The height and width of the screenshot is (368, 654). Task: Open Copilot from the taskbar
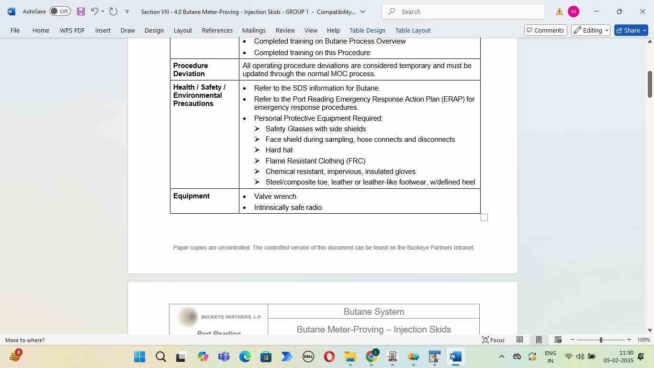(x=203, y=357)
